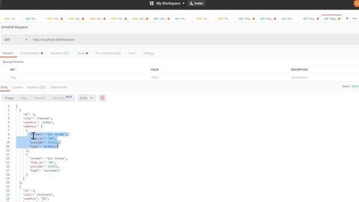Viewport: 359px width, 202px height.
Task: Click the "type": "secondary" line
Action: click(x=45, y=171)
